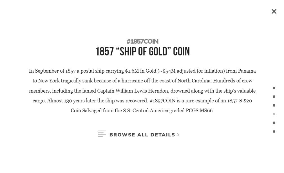The image size is (284, 173).
Task: Select the third navigation dot
Action: pyautogui.click(x=274, y=105)
